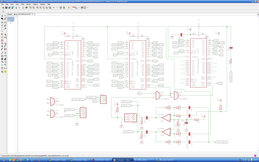The height and width of the screenshot is (162, 259).
Task: Select the sheet 1 thumbnail
Action: pos(11,19)
